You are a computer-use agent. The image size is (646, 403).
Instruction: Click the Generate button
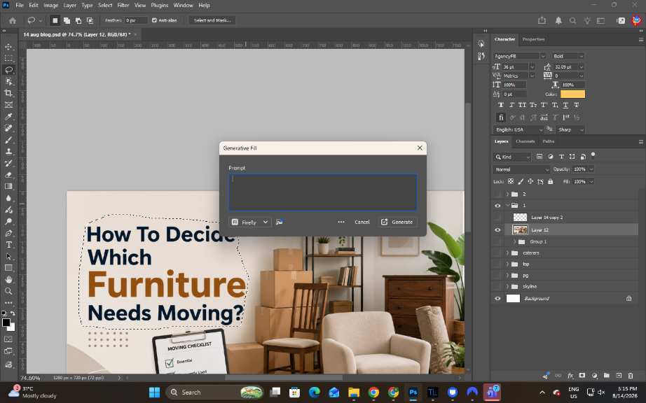coord(397,222)
